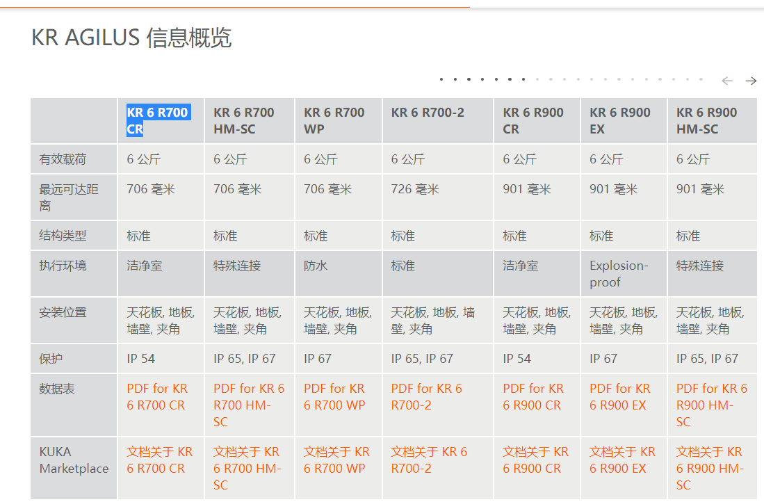
Task: Click IP 54 in the KR 6 R700 CR column
Action: tap(141, 359)
